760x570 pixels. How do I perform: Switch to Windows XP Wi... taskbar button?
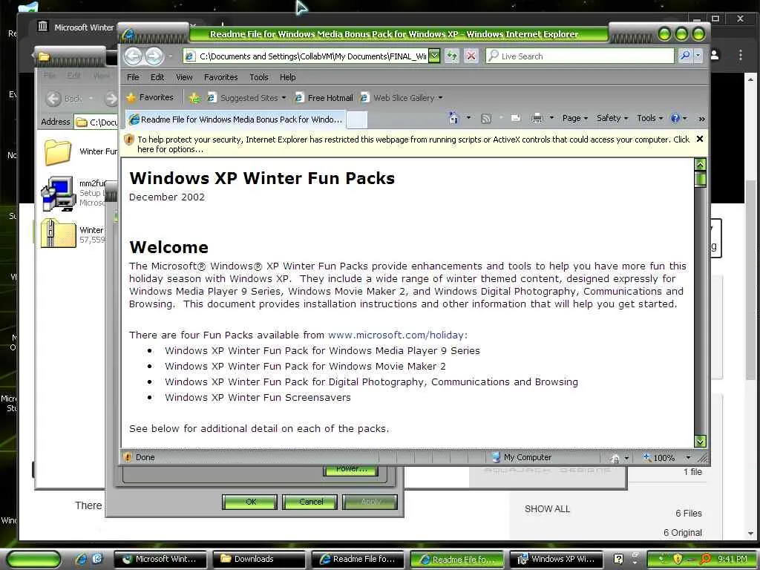(555, 560)
